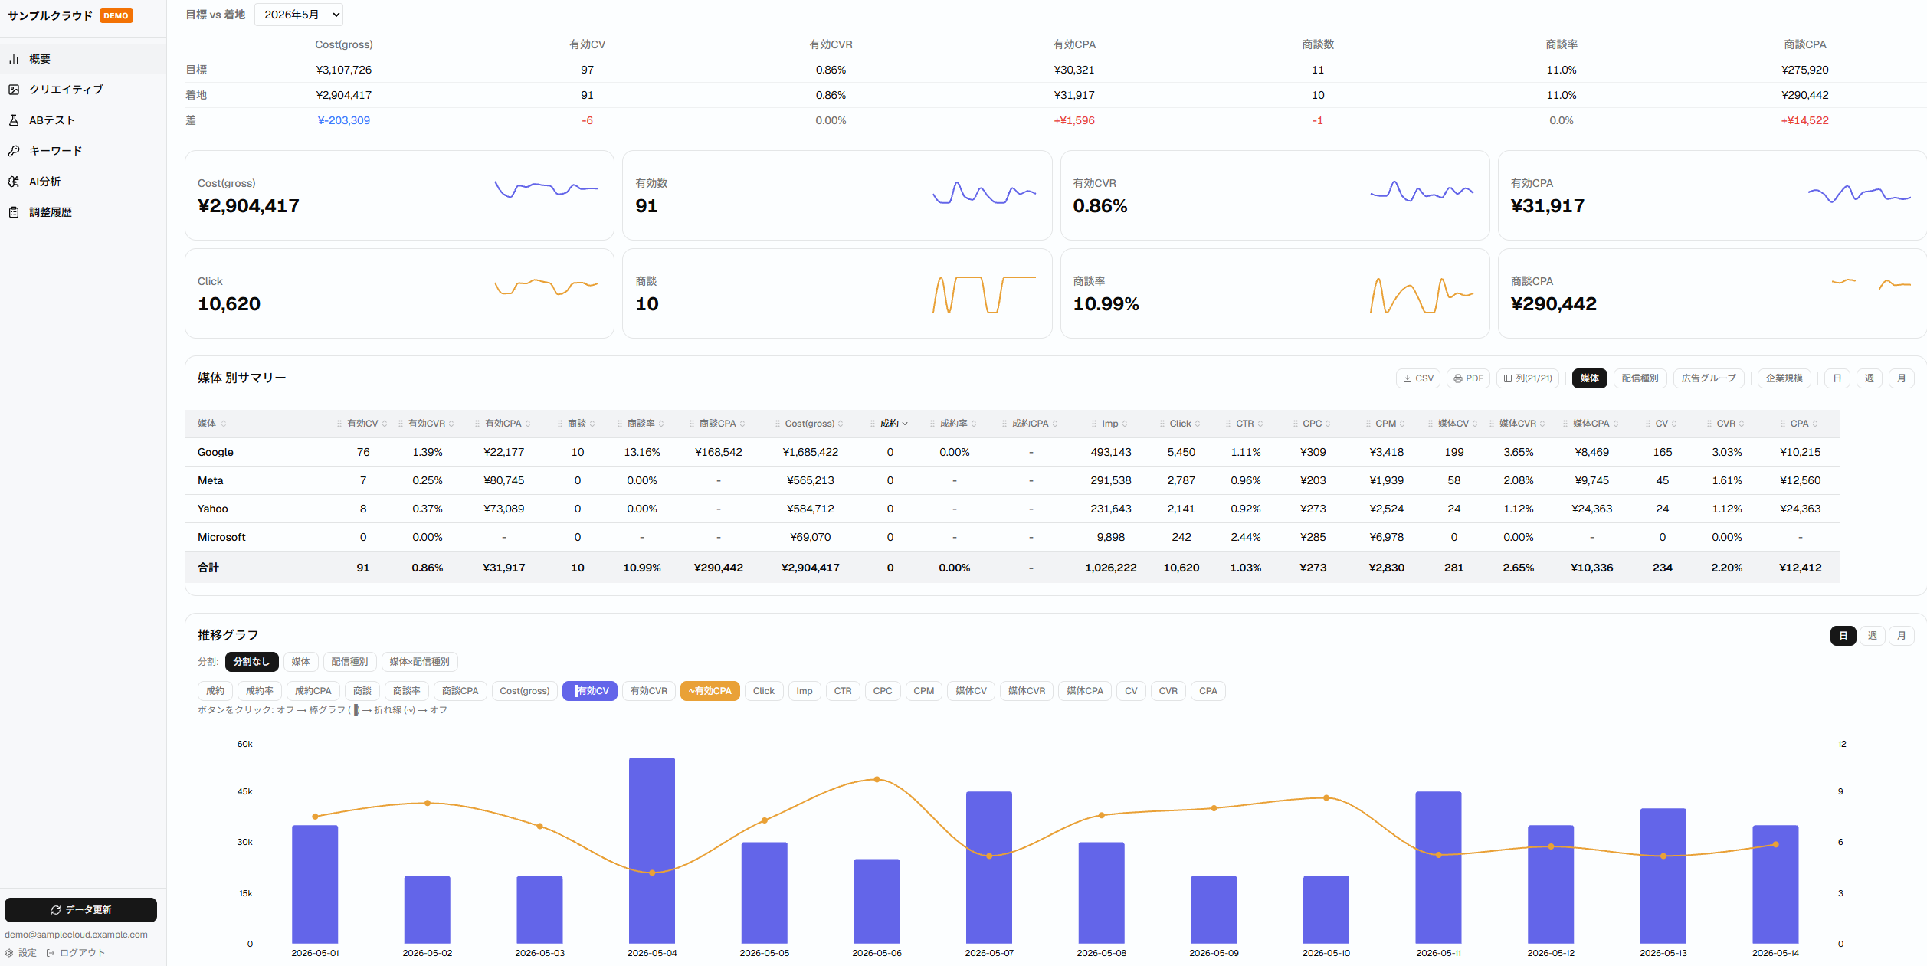Screen dimensions: 1927x966
Task: Switch summary to 広告グループ tab
Action: [x=1709, y=378]
